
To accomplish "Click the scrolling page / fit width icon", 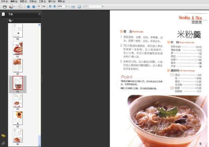I will click(73, 6).
